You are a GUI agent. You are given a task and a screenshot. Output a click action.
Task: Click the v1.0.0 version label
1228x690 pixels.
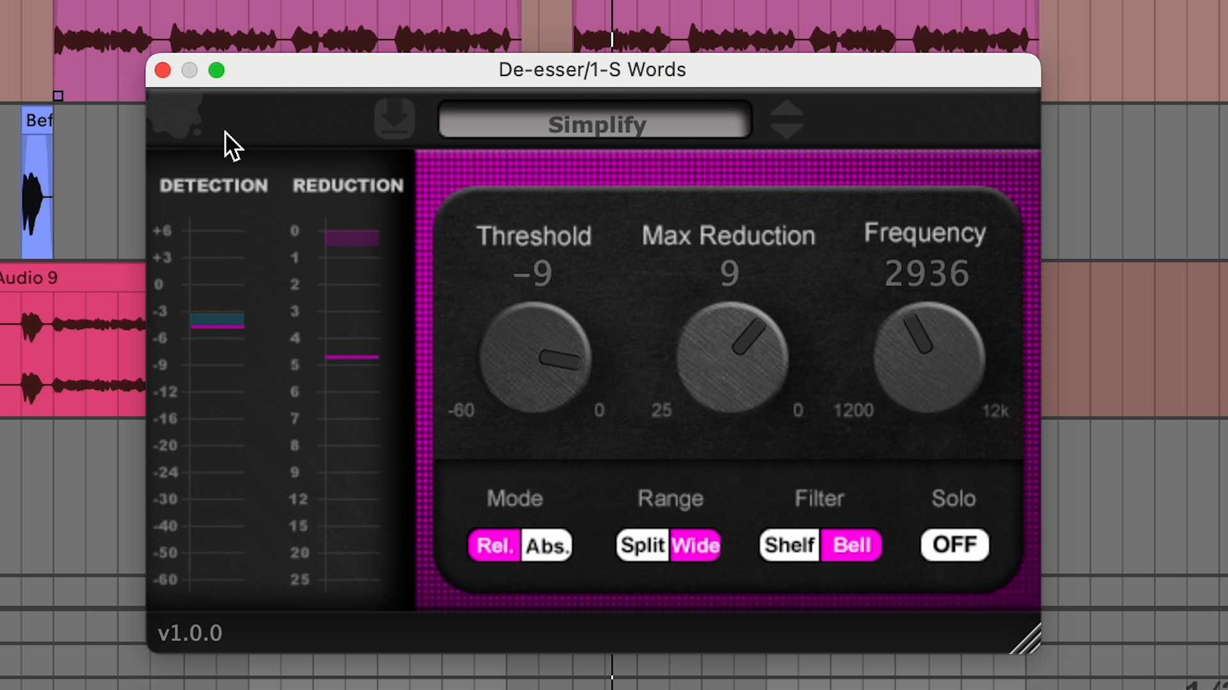190,633
